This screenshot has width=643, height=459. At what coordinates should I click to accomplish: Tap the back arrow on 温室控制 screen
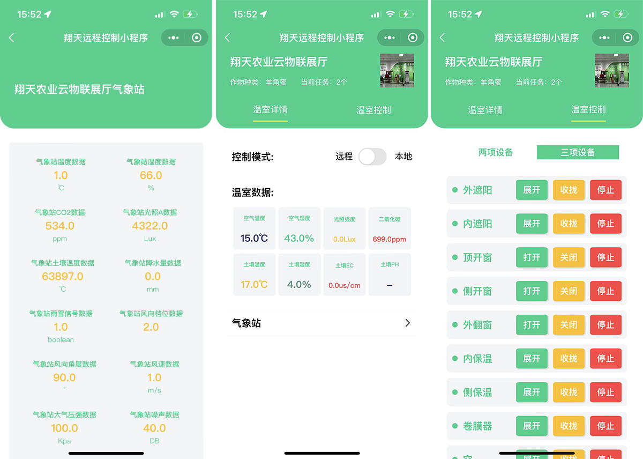[x=441, y=38]
